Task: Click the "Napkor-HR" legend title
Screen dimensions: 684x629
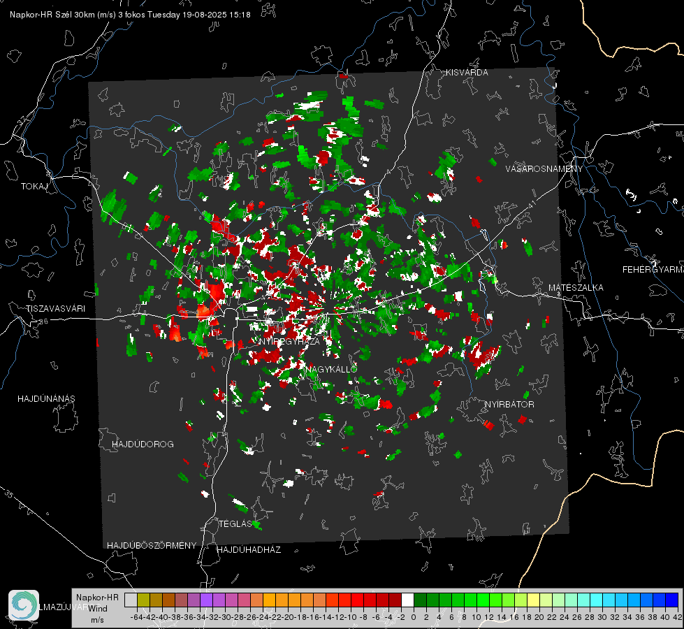Action: point(97,598)
